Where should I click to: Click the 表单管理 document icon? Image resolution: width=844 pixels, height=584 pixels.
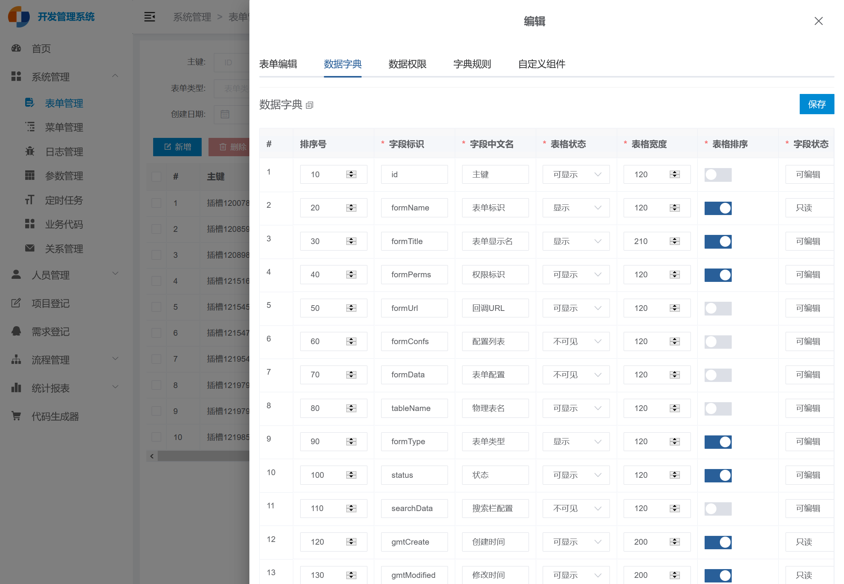click(29, 103)
